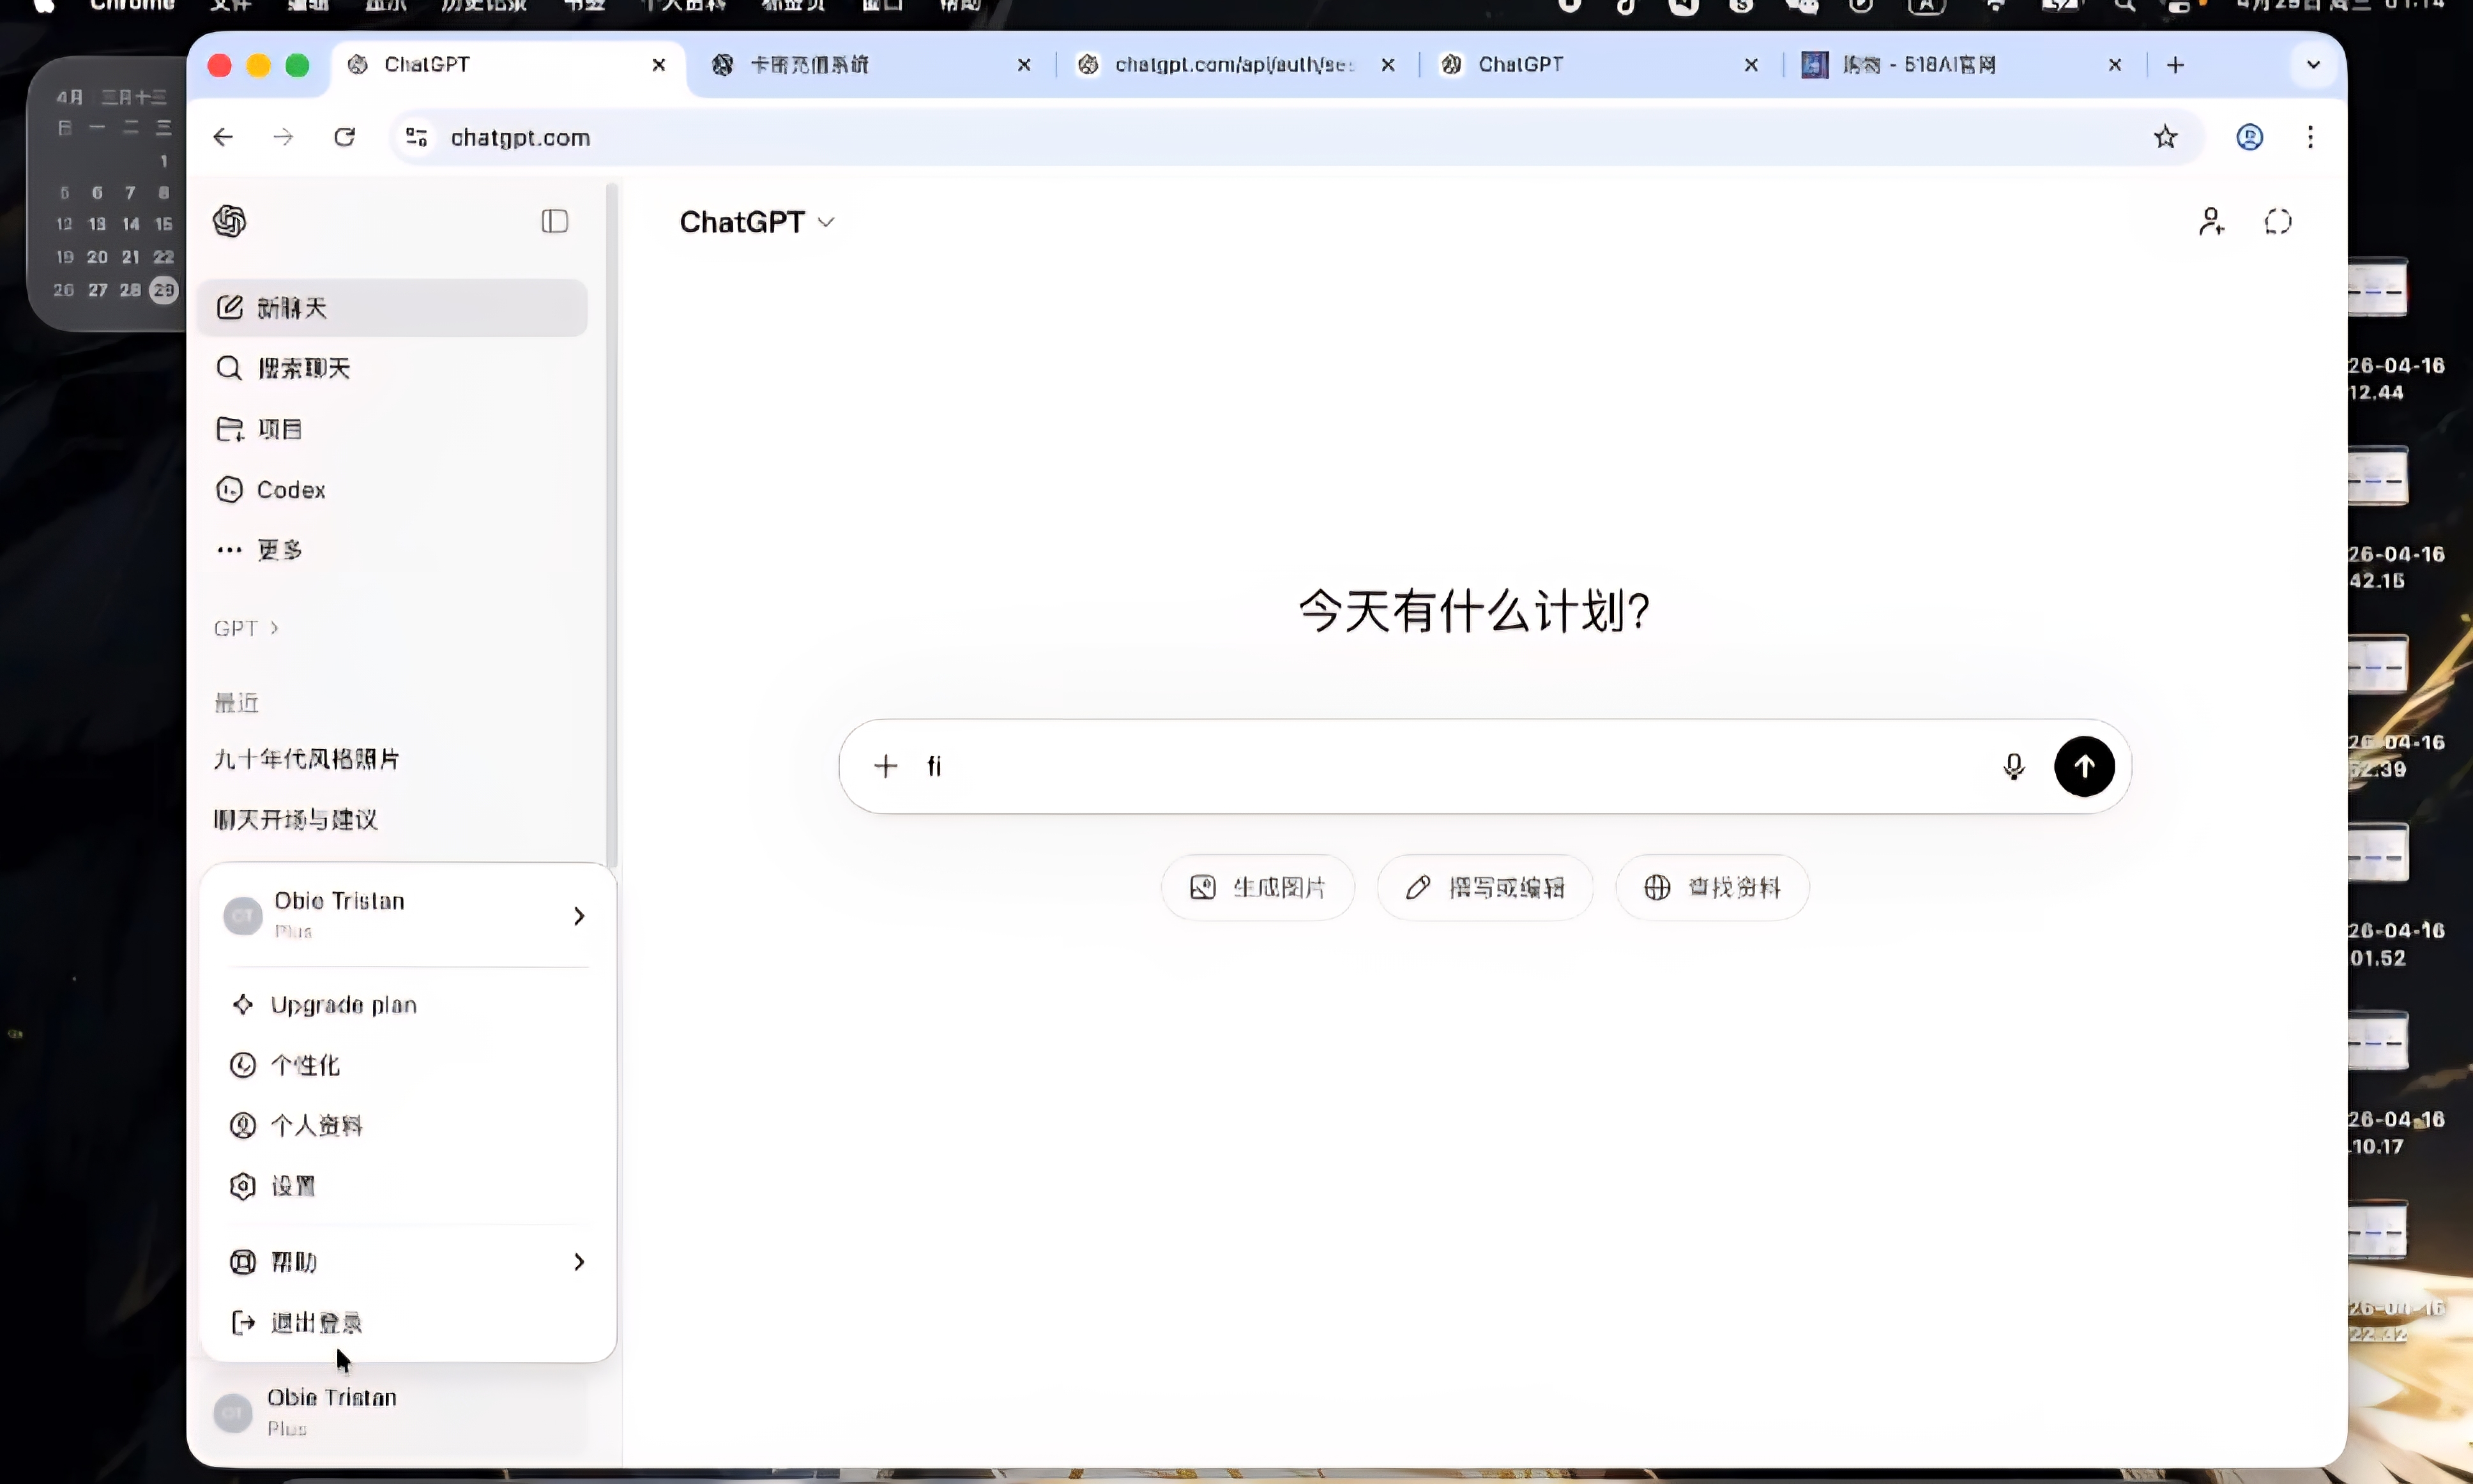Close the 卡密充值系统 tab
This screenshot has height=1484, width=2473.
tap(1024, 65)
